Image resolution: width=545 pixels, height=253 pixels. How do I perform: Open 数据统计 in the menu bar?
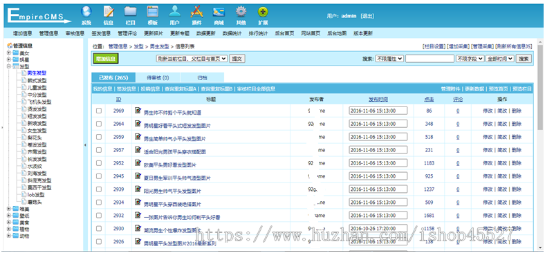(232, 33)
